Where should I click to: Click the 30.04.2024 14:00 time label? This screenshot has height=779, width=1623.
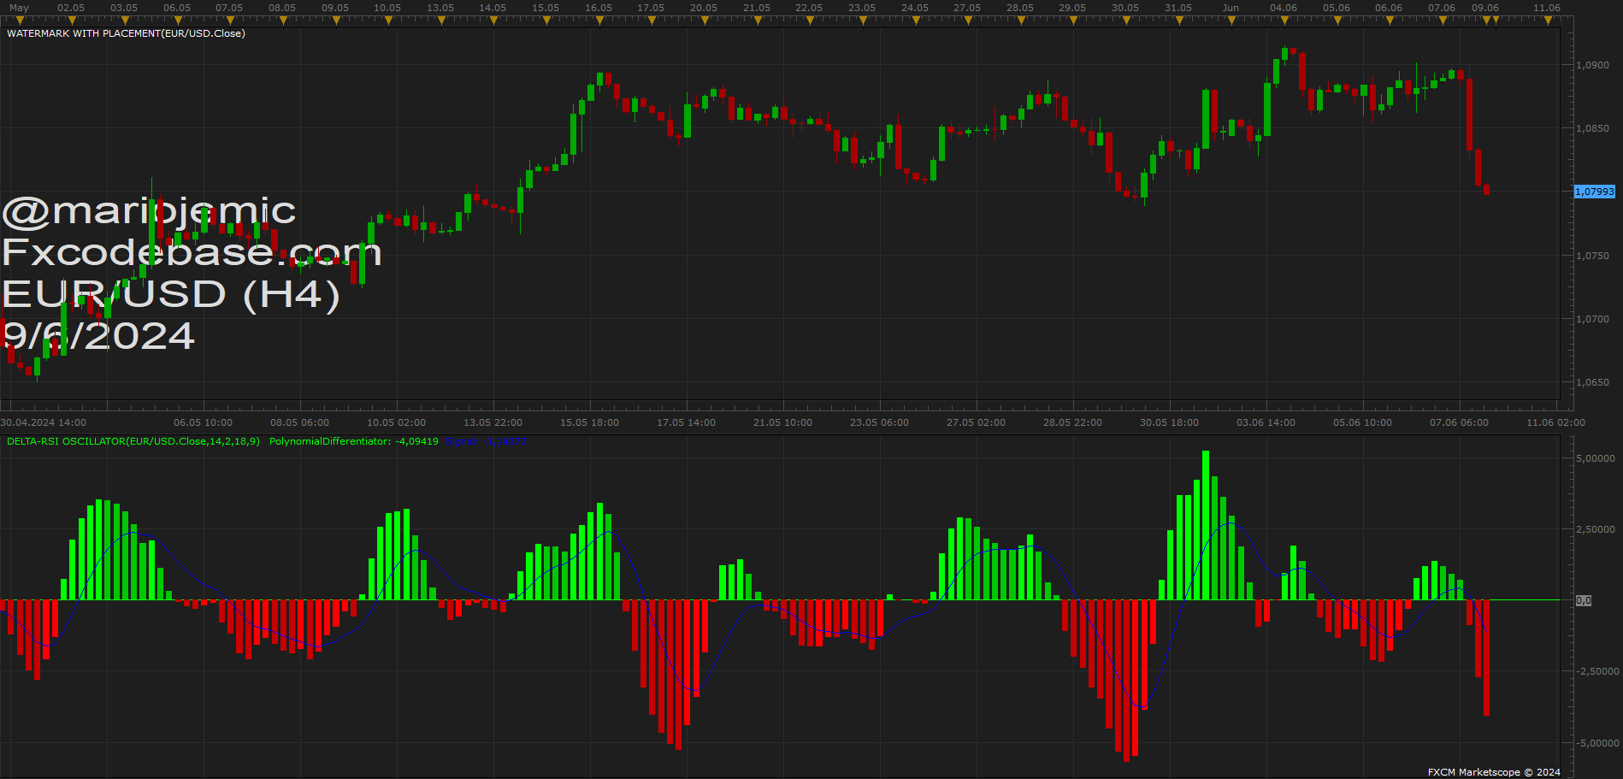coord(44,422)
